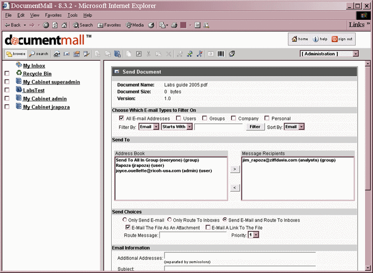
Task: Click the chain link icon after barcode
Action: [x=232, y=54]
